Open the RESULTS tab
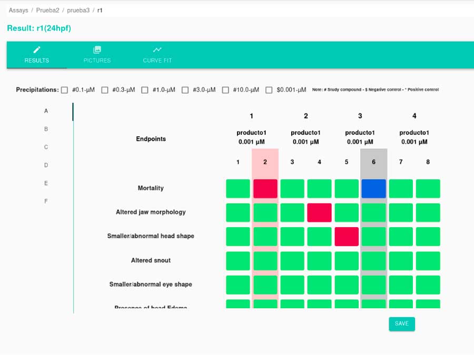The image size is (474, 355). coord(37,55)
